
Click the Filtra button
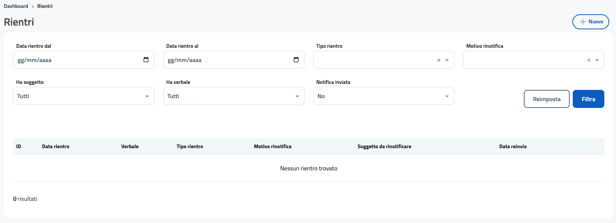pyautogui.click(x=588, y=99)
